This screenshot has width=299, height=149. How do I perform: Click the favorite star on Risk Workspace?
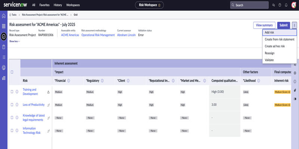point(159,5)
